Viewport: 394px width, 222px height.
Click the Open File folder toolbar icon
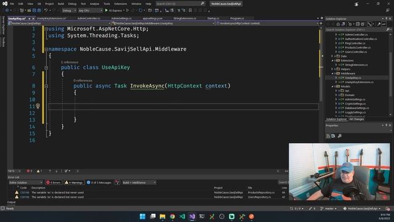[29, 10]
